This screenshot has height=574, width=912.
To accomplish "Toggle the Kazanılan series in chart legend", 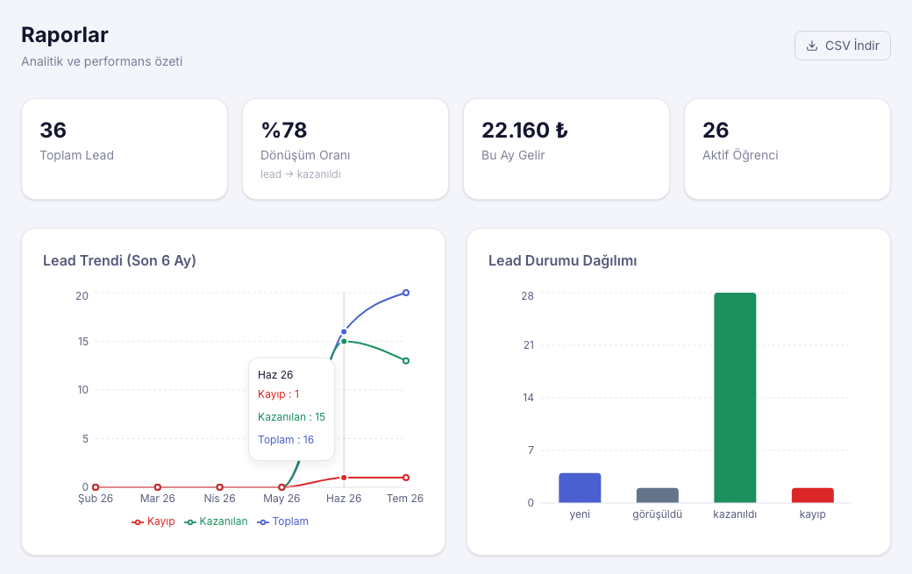I will click(216, 521).
